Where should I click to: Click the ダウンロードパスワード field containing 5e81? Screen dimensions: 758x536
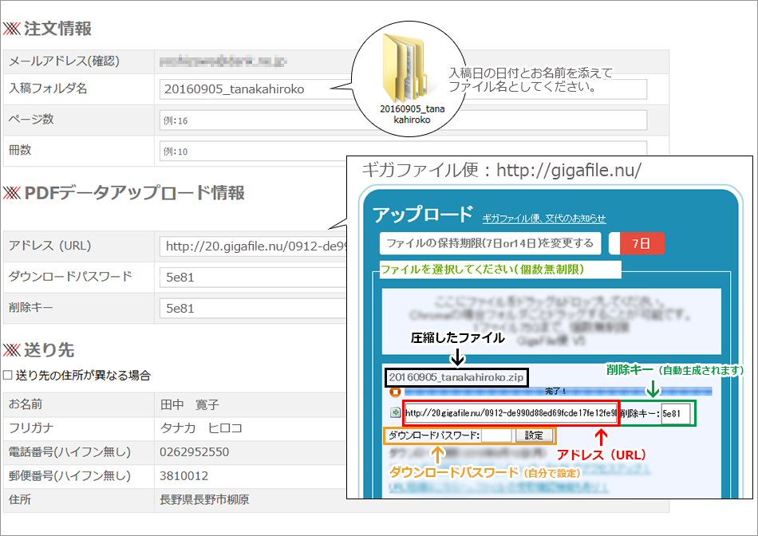pyautogui.click(x=253, y=278)
